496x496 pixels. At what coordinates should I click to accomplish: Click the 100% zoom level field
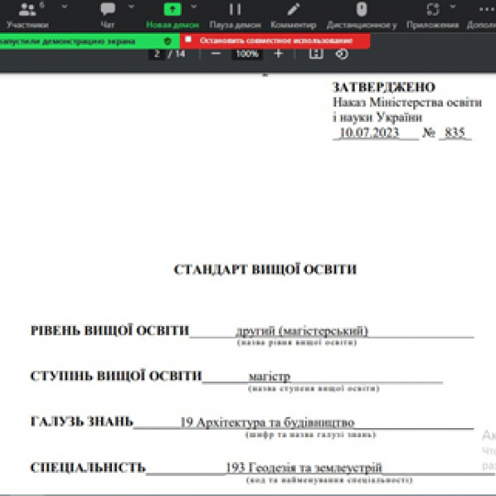tap(247, 54)
